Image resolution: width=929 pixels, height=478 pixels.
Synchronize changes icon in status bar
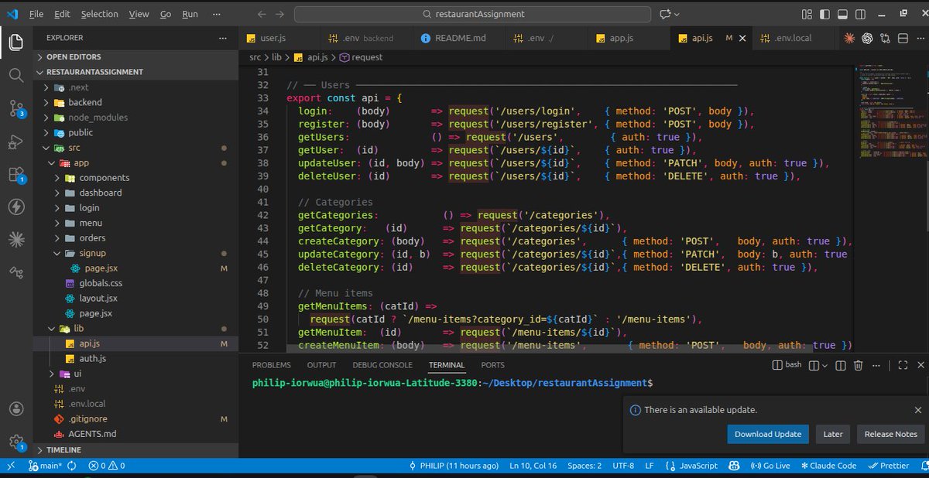tap(72, 466)
